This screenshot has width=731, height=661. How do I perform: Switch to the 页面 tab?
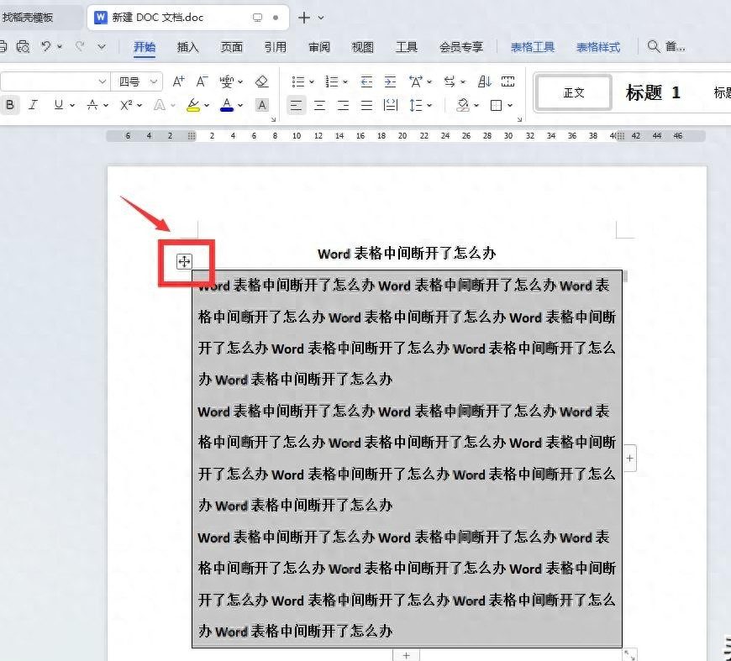point(232,47)
